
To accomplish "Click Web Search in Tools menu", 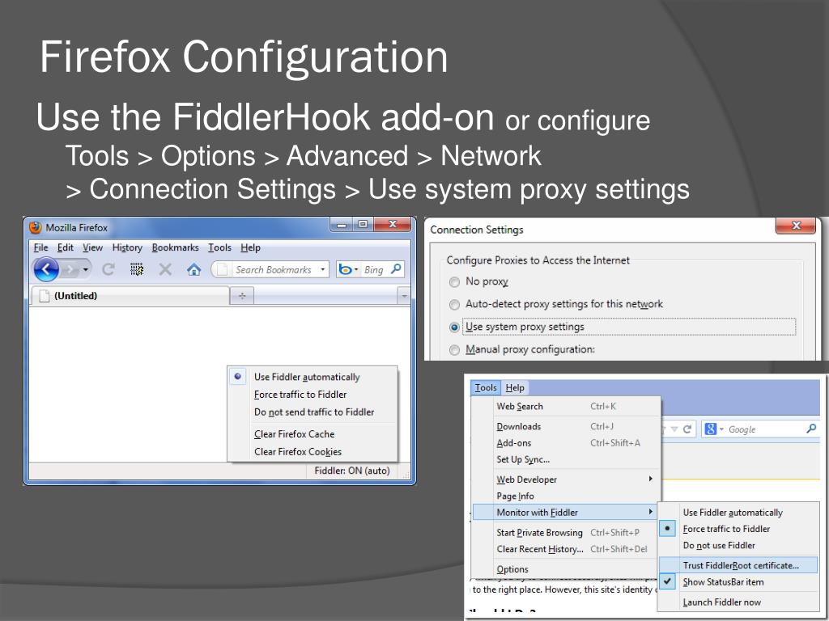I will (x=566, y=406).
